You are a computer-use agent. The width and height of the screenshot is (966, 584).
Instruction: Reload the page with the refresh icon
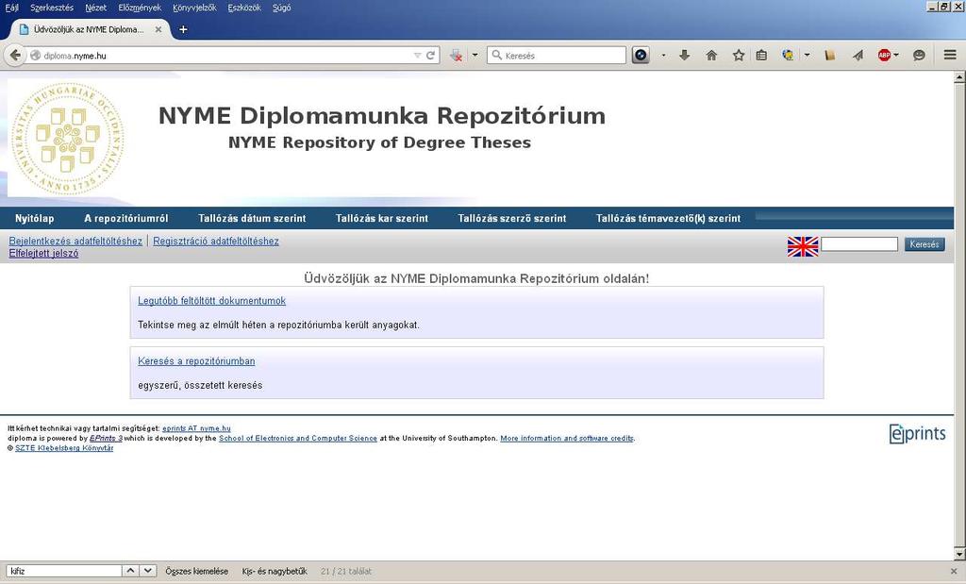pos(430,56)
